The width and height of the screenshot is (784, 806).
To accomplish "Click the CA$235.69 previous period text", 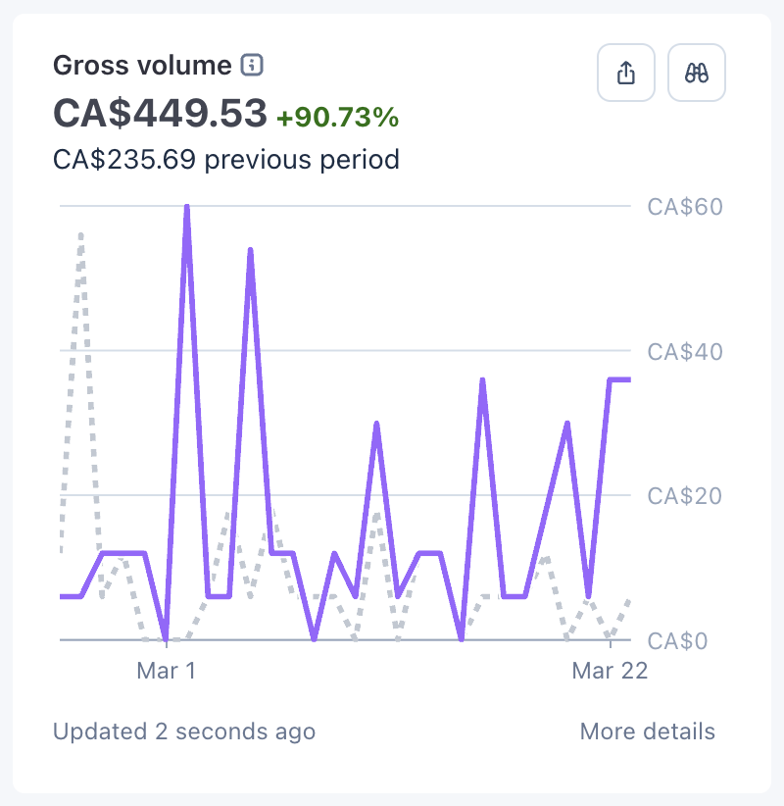I will pyautogui.click(x=226, y=158).
